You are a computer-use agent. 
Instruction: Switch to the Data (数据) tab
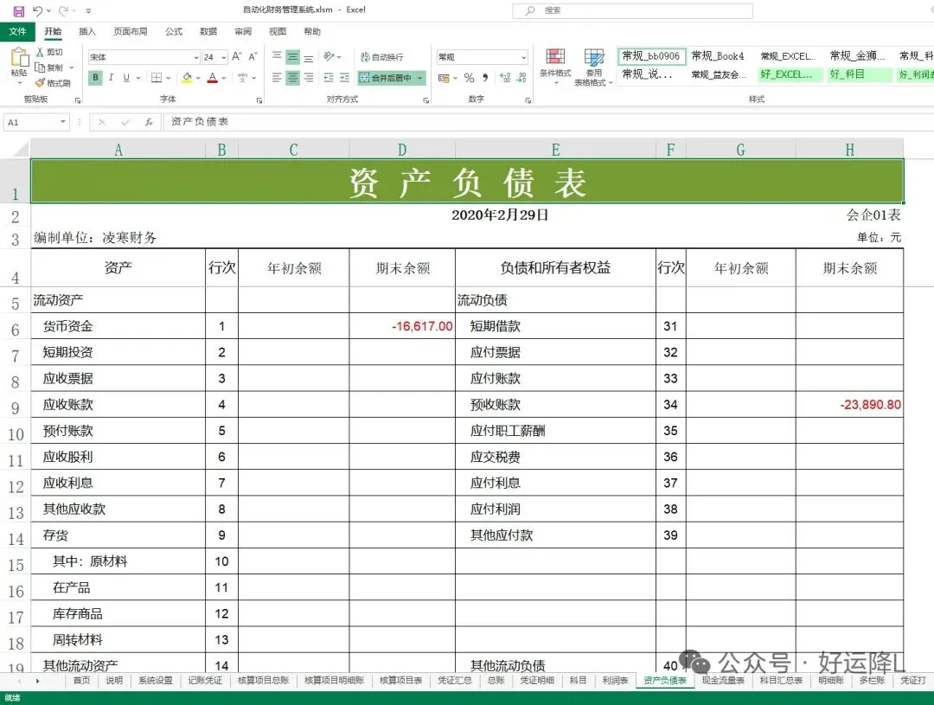coord(208,32)
